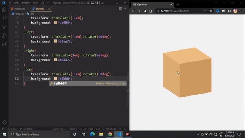Change the UTF-8 encoding status item
This screenshot has width=245, height=138.
pos(83,129)
